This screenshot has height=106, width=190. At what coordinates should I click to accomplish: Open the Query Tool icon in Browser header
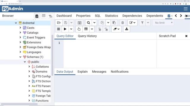(37, 16)
